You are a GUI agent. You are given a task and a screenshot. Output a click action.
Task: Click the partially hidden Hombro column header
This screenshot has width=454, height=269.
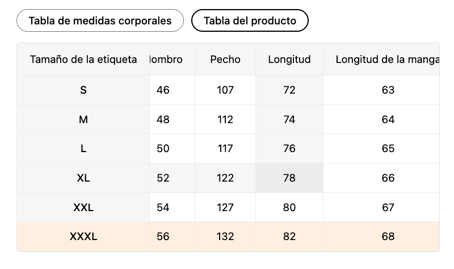167,59
